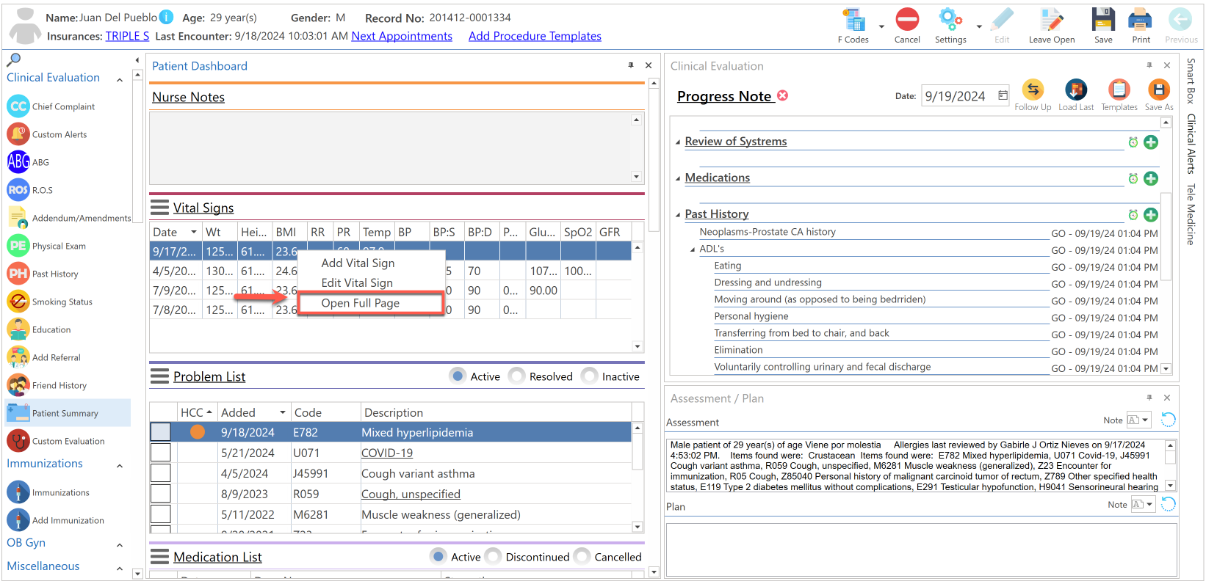
Task: Select Active problem list radio button
Action: [x=458, y=376]
